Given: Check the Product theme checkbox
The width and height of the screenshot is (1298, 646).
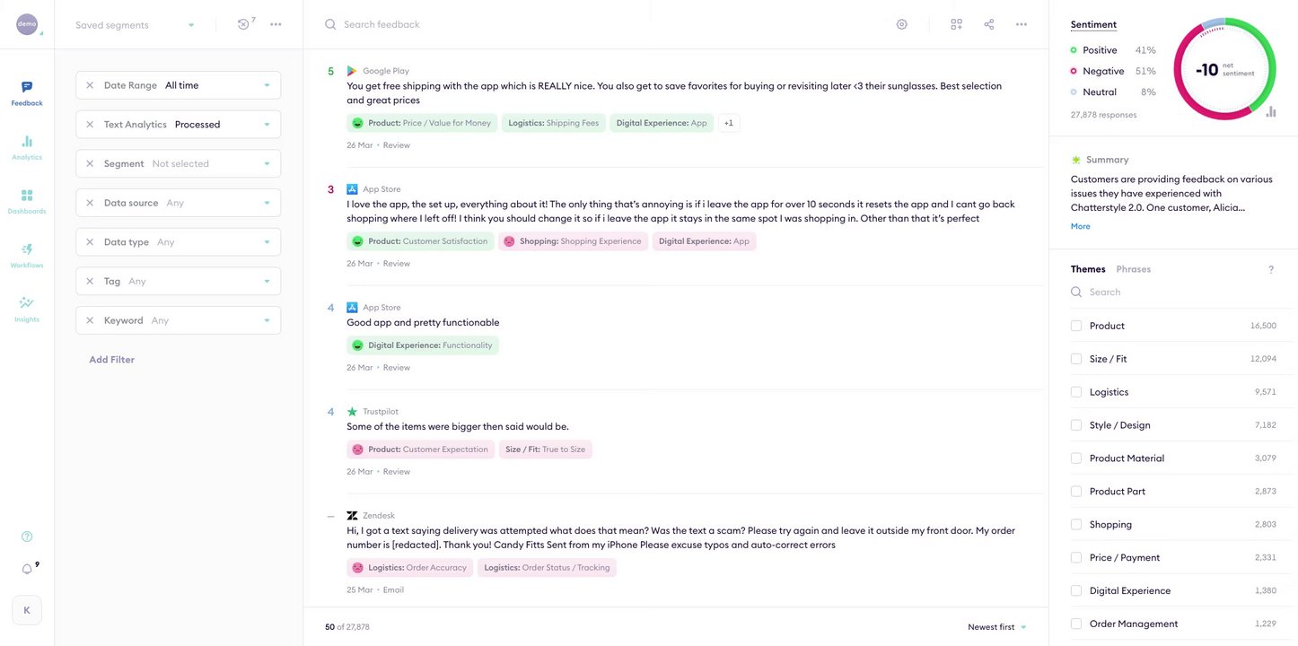Looking at the screenshot, I should tap(1076, 326).
